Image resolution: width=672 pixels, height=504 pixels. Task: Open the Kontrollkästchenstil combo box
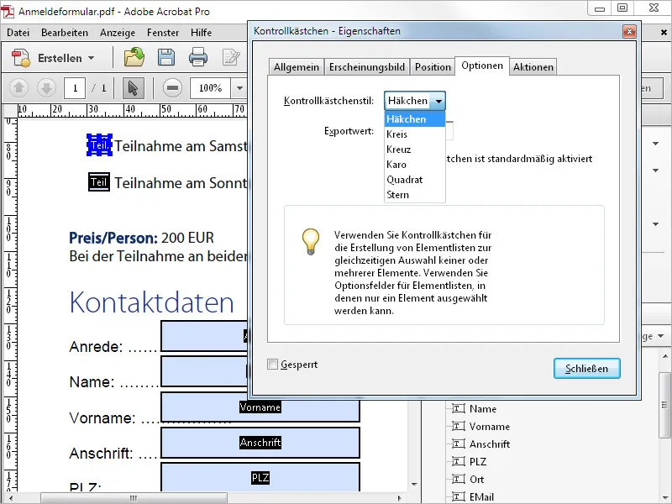coord(414,101)
